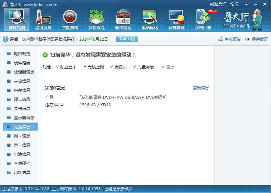This screenshot has width=271, height=193.
Task: Open 电脑优化 computer optimization icon
Action: click(150, 19)
